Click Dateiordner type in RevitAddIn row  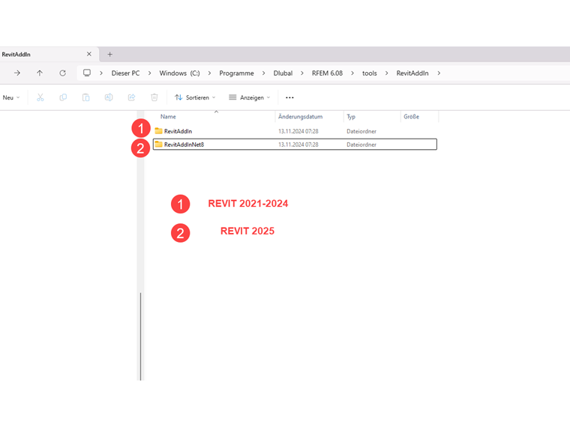point(361,131)
